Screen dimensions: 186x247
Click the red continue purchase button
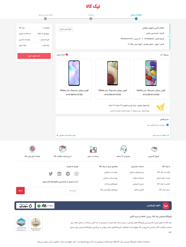point(34,56)
